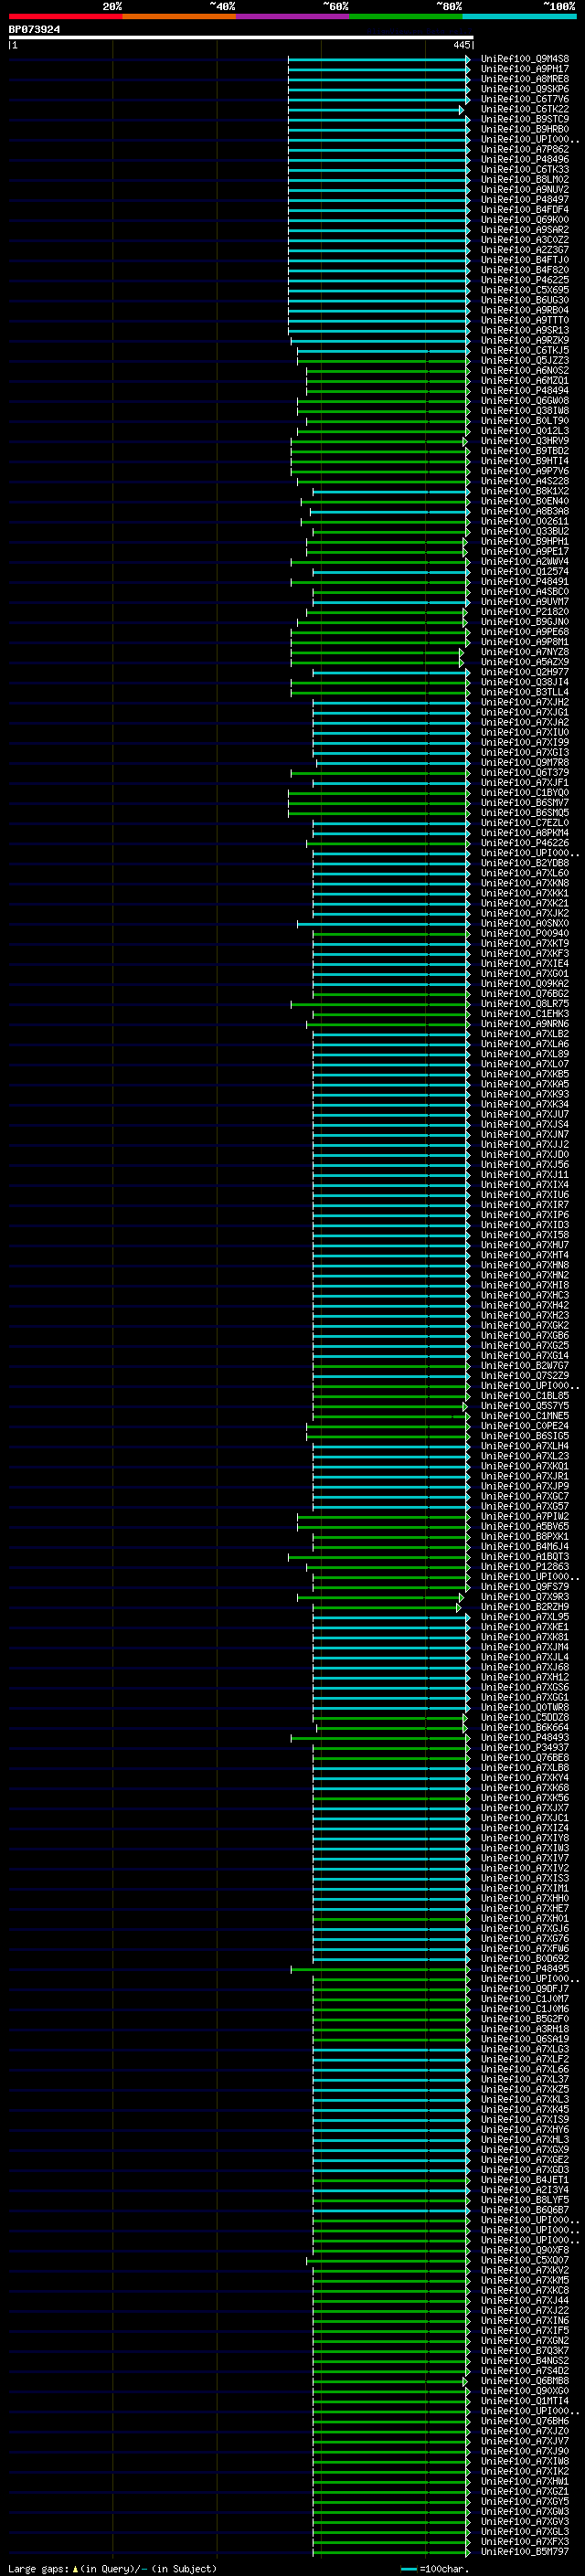Select UniRef100_A2Z367 label
Screen dimensions: 585x2576
[525, 250]
